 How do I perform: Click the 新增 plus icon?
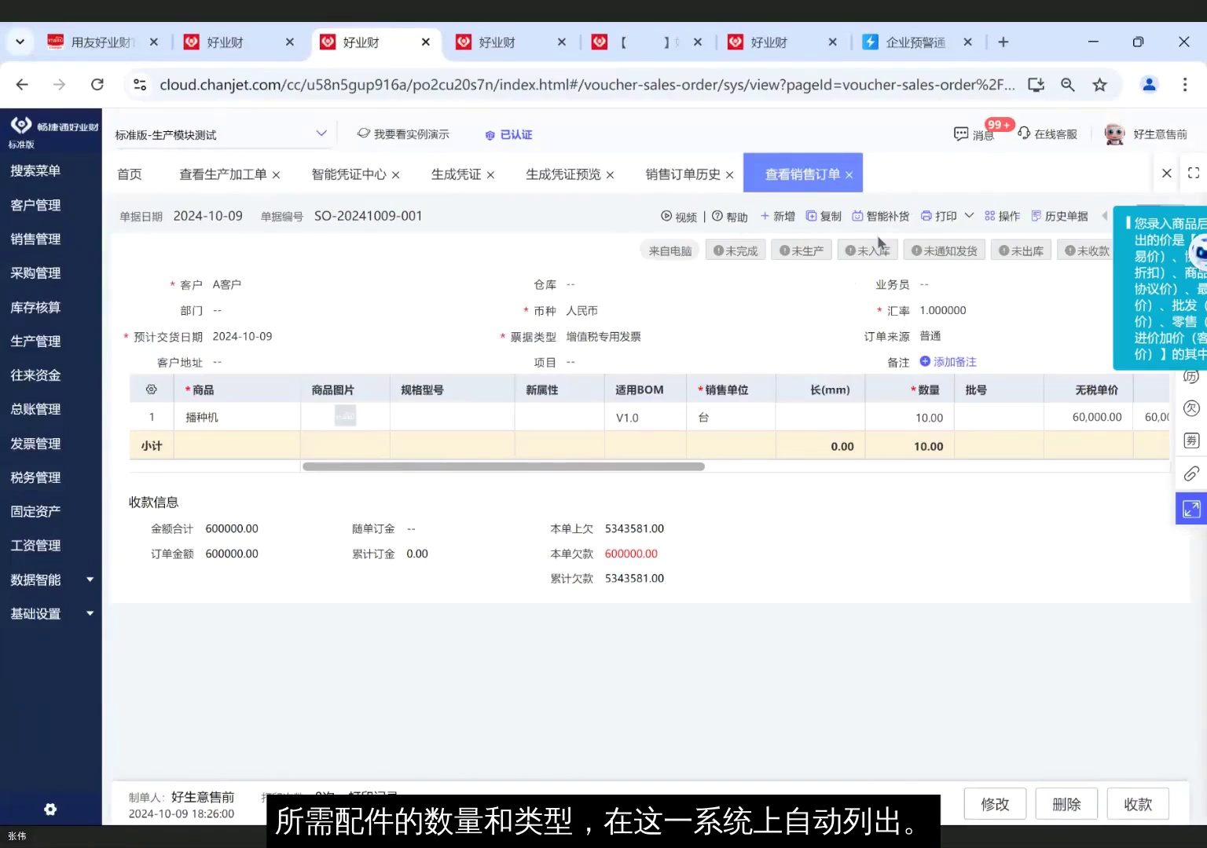point(766,215)
